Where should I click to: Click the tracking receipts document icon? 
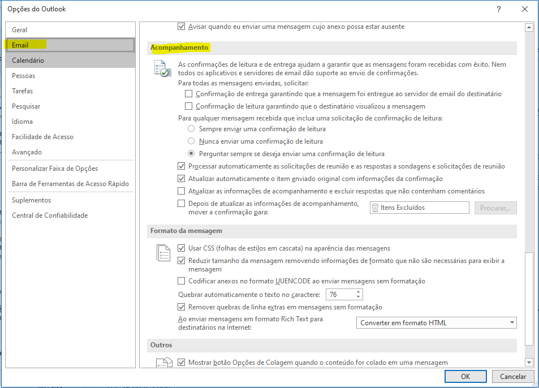[x=162, y=68]
